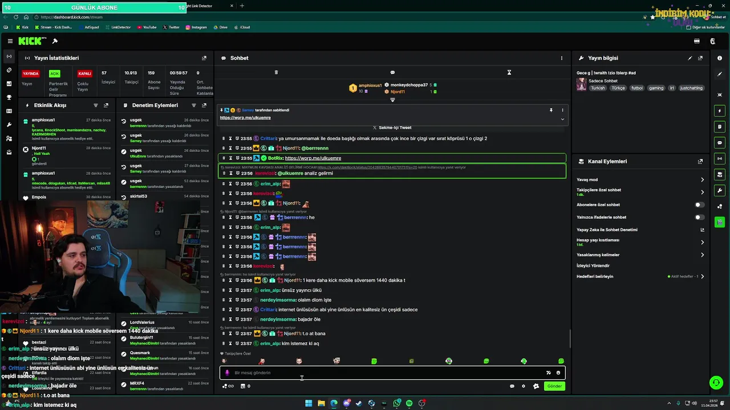Screen dimensions: 730x410
Task: Open the hamburger menu beside the Kick logo
Action: coord(10,41)
